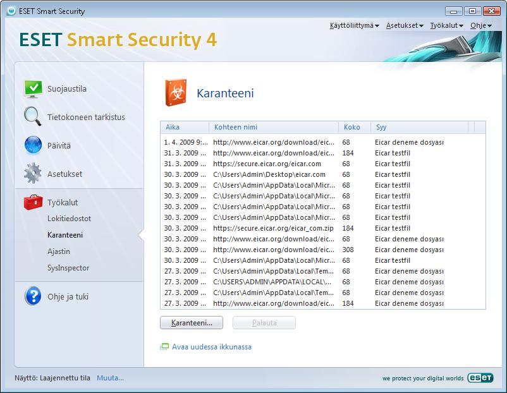The width and height of the screenshot is (507, 393).
Task: Click the gear icon next to Asetukset
Action: tap(33, 173)
